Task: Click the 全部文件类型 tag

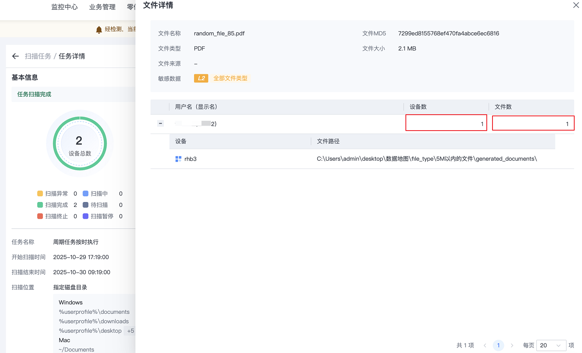Action: point(231,78)
